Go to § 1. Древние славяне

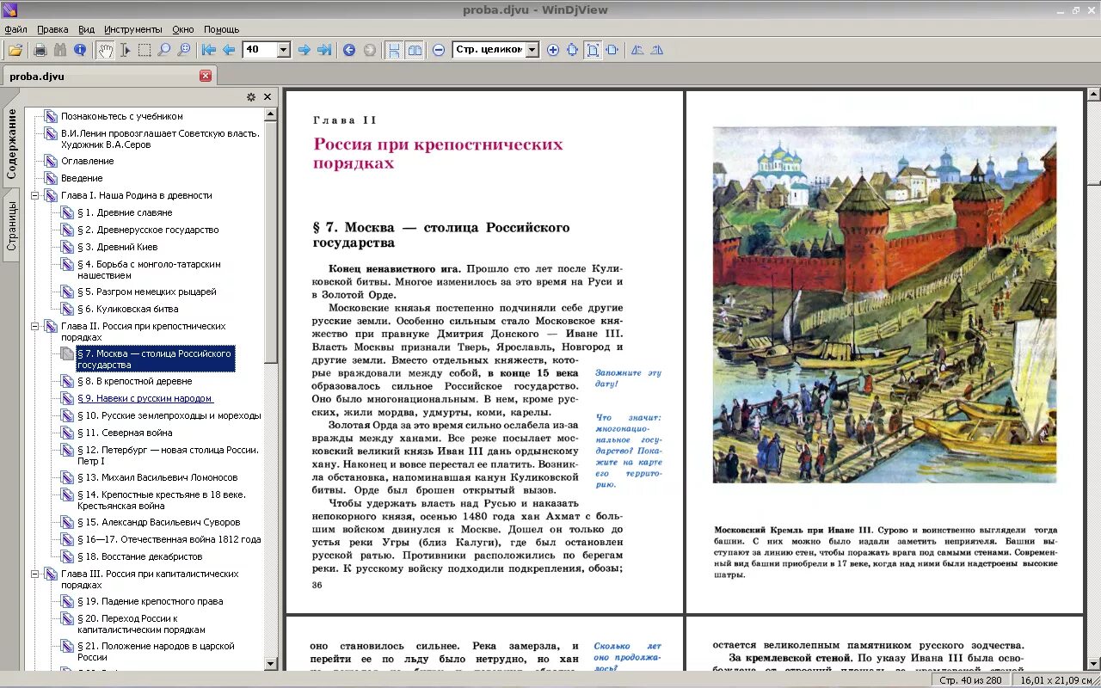click(125, 212)
